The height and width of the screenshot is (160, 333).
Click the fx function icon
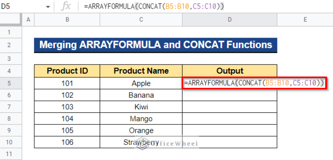[x=66, y=6]
